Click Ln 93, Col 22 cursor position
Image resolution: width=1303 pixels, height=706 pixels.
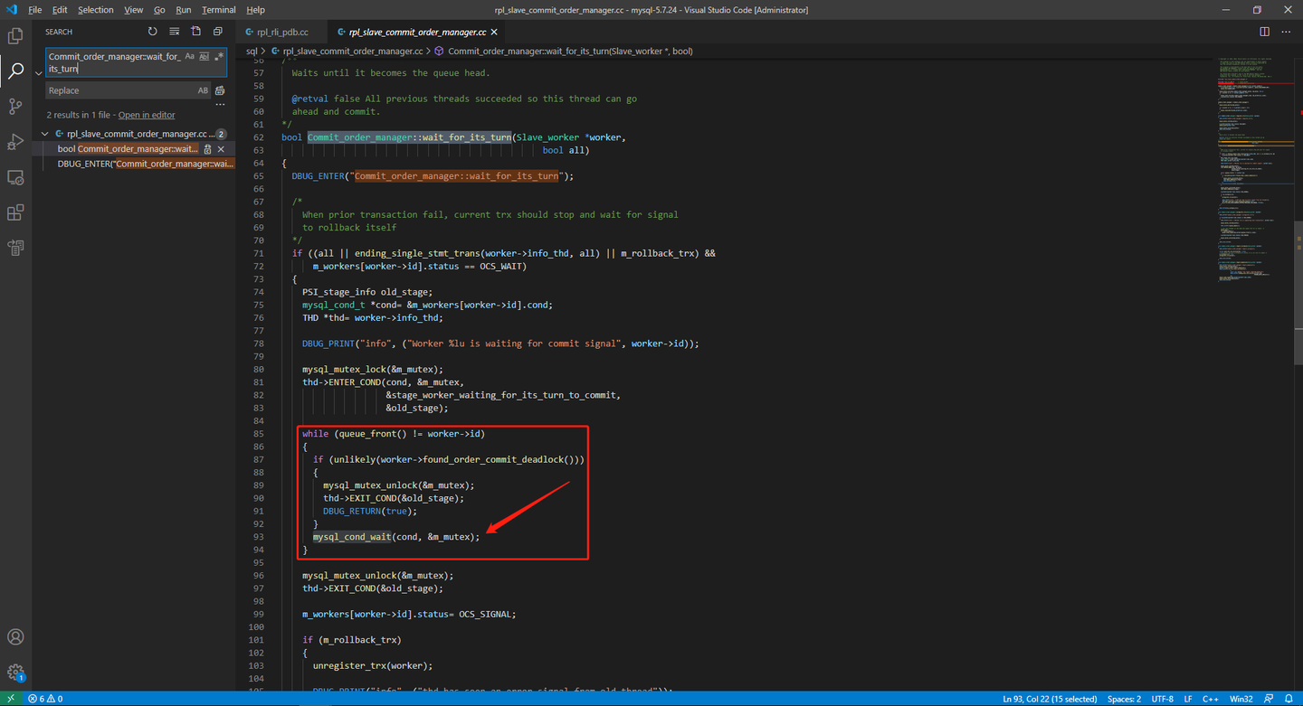coord(1050,699)
